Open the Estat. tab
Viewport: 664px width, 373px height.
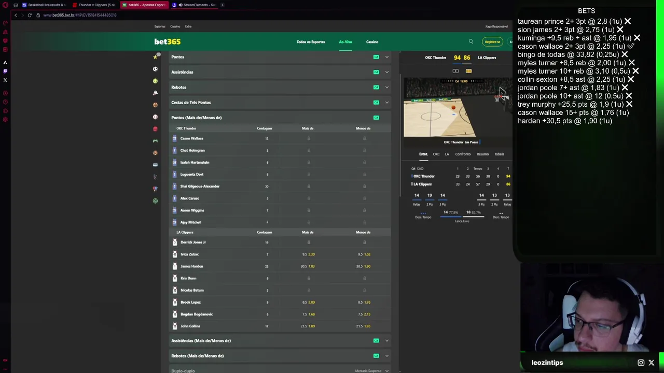pos(423,154)
